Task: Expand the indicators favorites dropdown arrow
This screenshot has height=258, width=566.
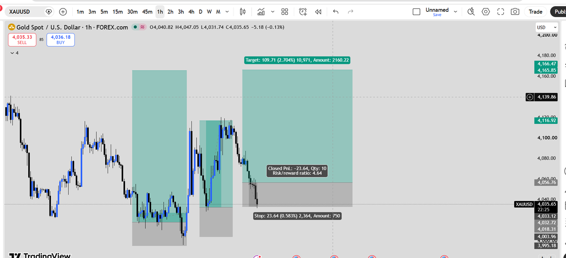Action: pos(272,11)
